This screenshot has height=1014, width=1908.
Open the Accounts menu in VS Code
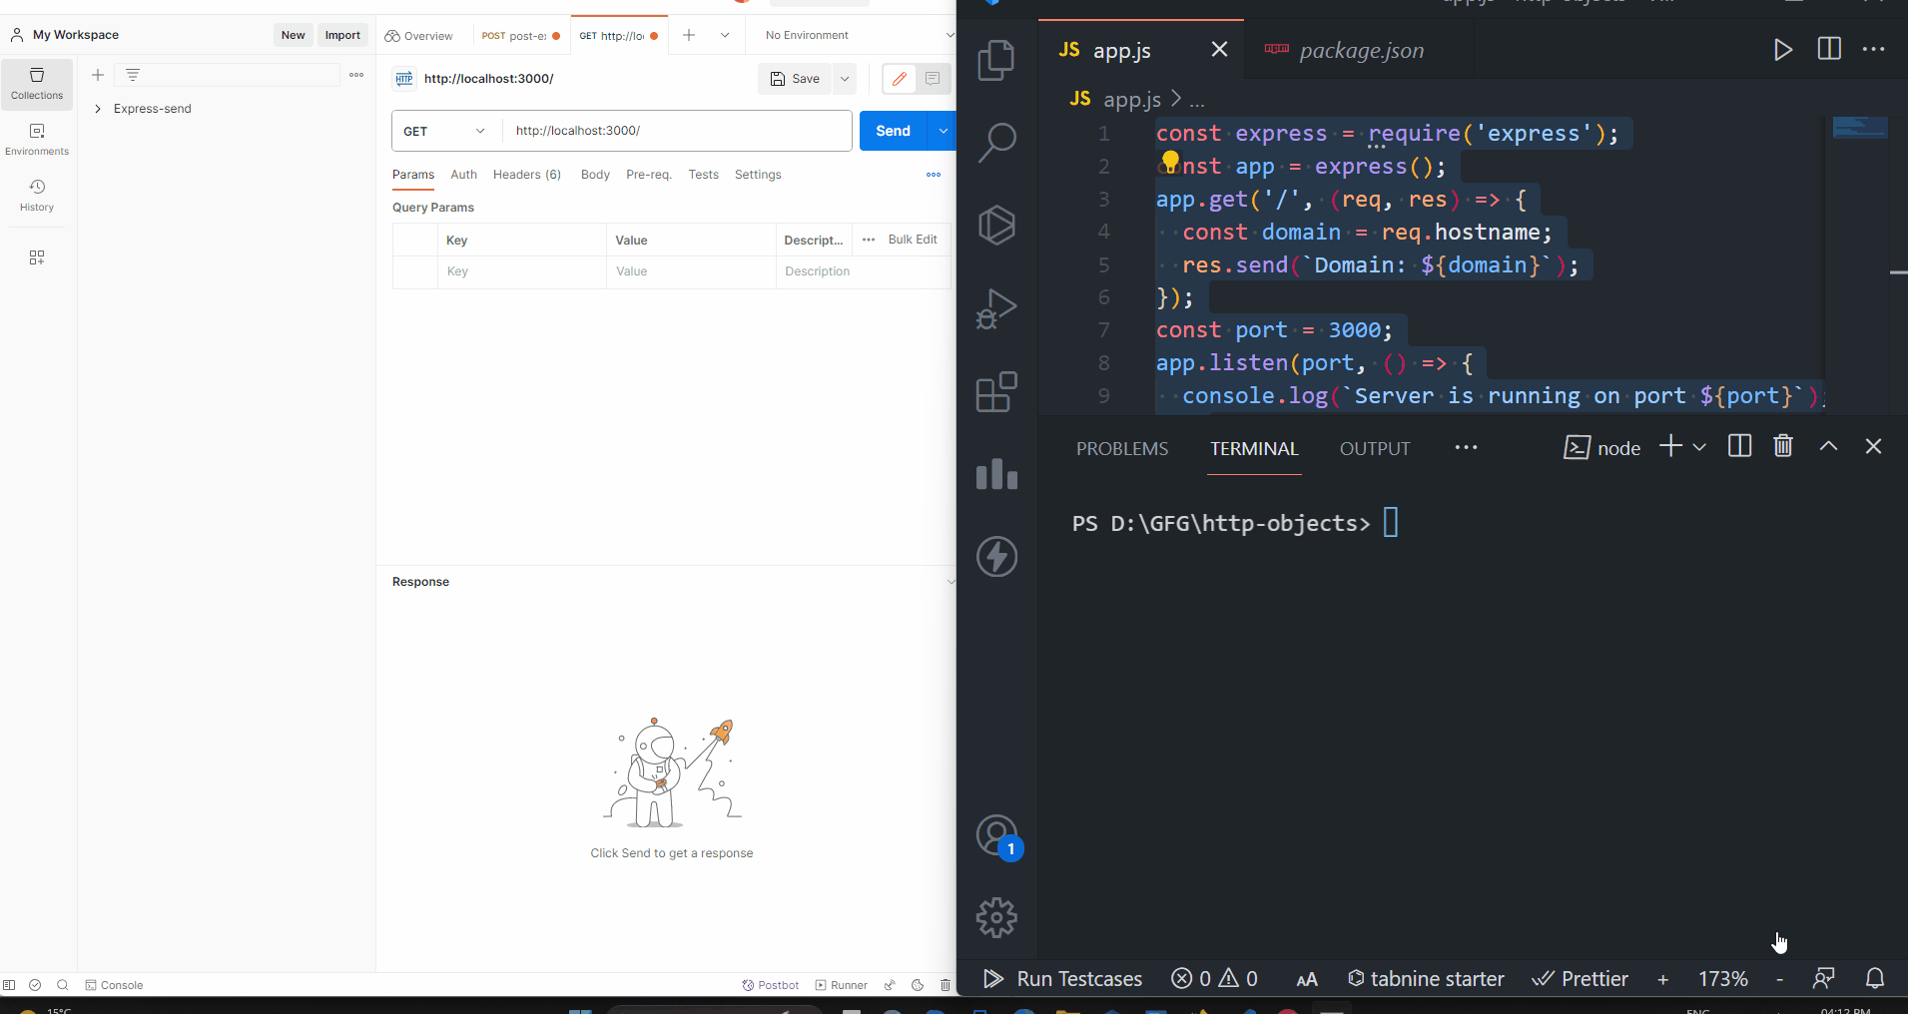click(x=996, y=836)
